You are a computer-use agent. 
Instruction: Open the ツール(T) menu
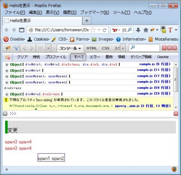[x=121, y=12]
